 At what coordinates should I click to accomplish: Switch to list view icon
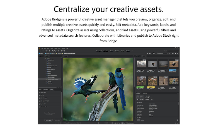coord(119,123)
